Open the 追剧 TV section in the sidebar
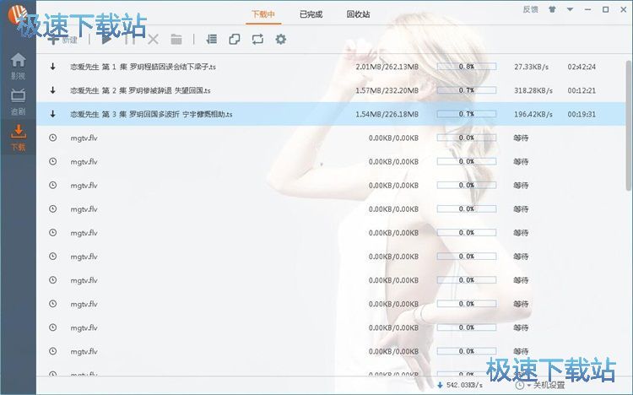 point(19,102)
